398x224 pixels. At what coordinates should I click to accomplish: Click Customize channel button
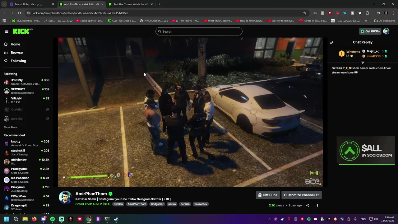(x=301, y=195)
